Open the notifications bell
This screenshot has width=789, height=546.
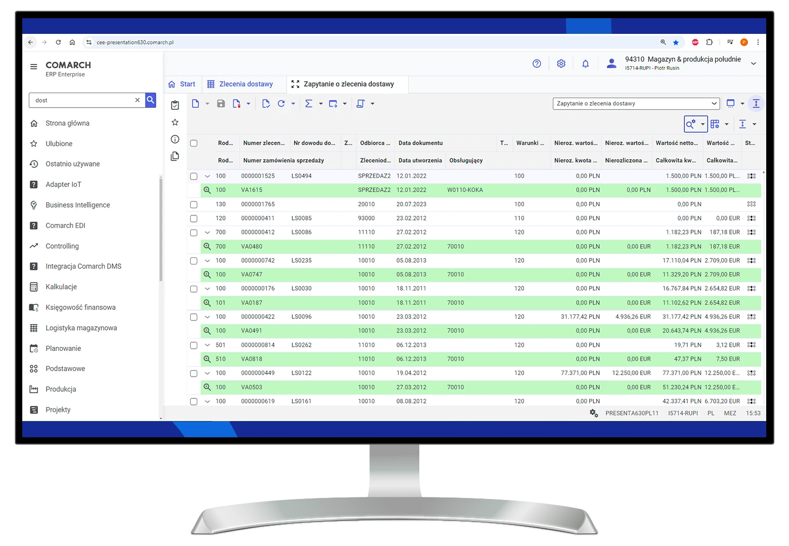pos(585,64)
